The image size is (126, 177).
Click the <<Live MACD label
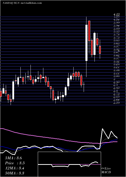pyautogui.click(x=106, y=170)
